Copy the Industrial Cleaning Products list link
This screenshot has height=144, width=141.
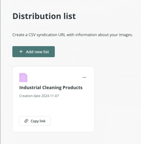(x=35, y=121)
